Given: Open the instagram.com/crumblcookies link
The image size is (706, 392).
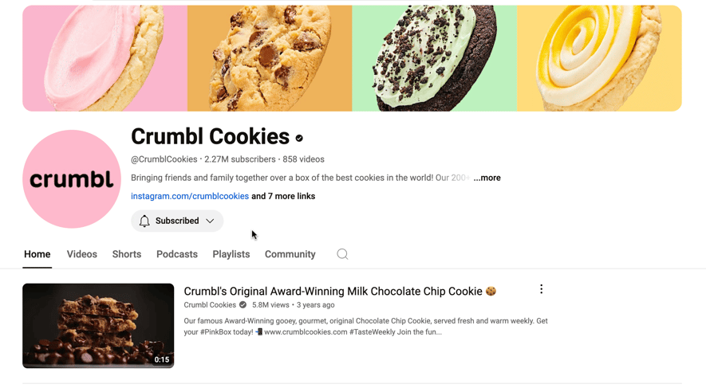Looking at the screenshot, I should [x=190, y=196].
